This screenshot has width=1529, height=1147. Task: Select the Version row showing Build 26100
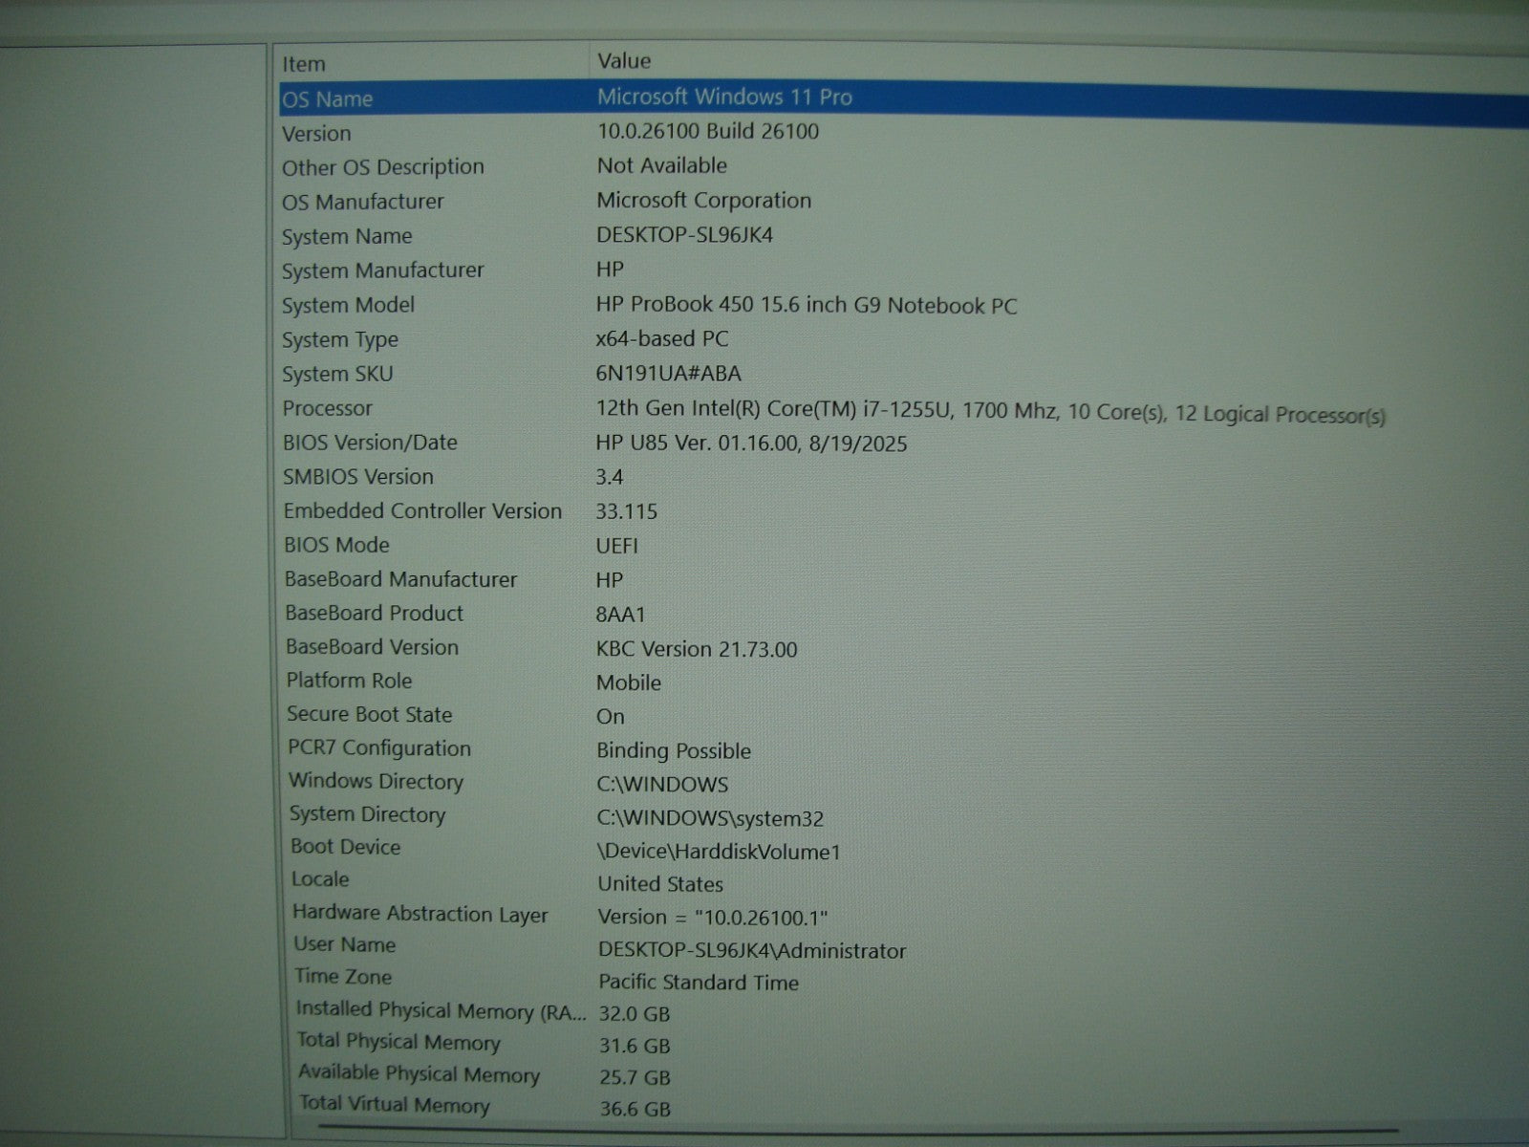point(316,134)
